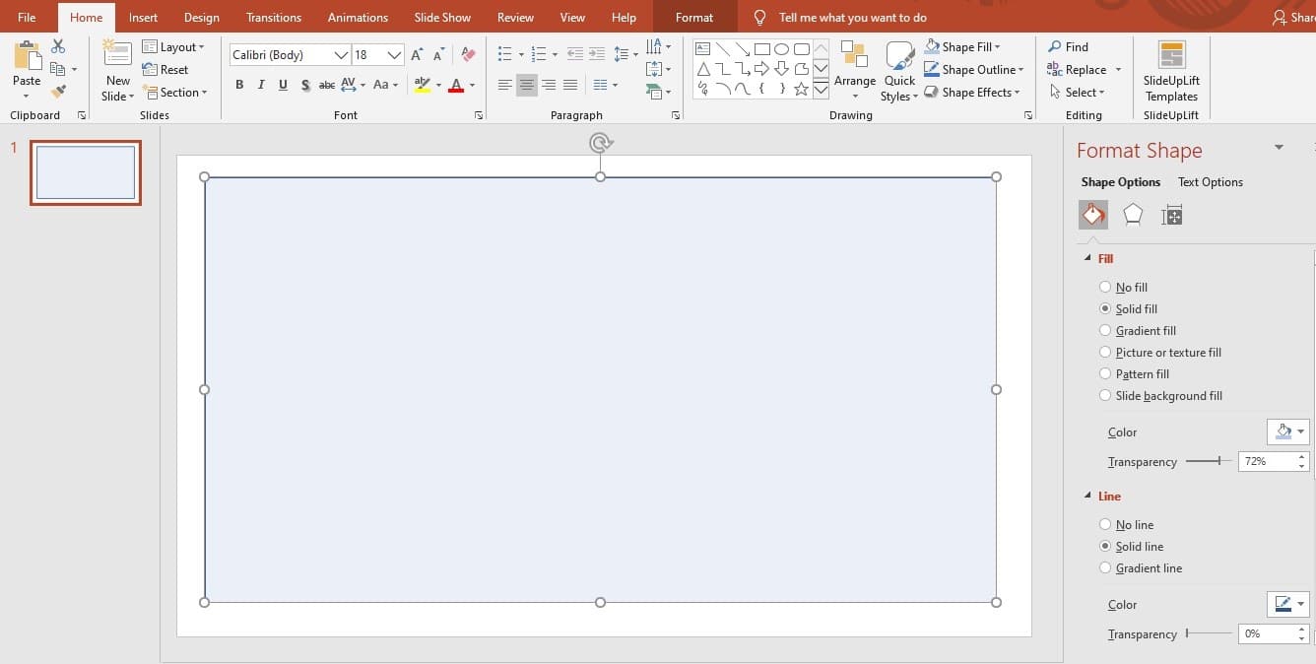The width and height of the screenshot is (1316, 664).
Task: Open the Effects pentagon icon tab
Action: 1133,215
